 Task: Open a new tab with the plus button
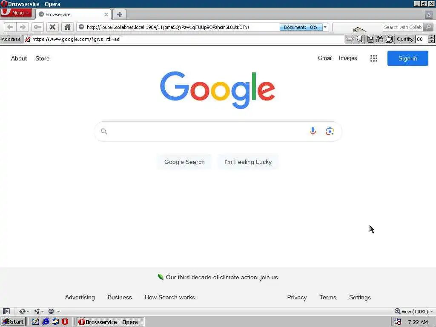(x=120, y=14)
